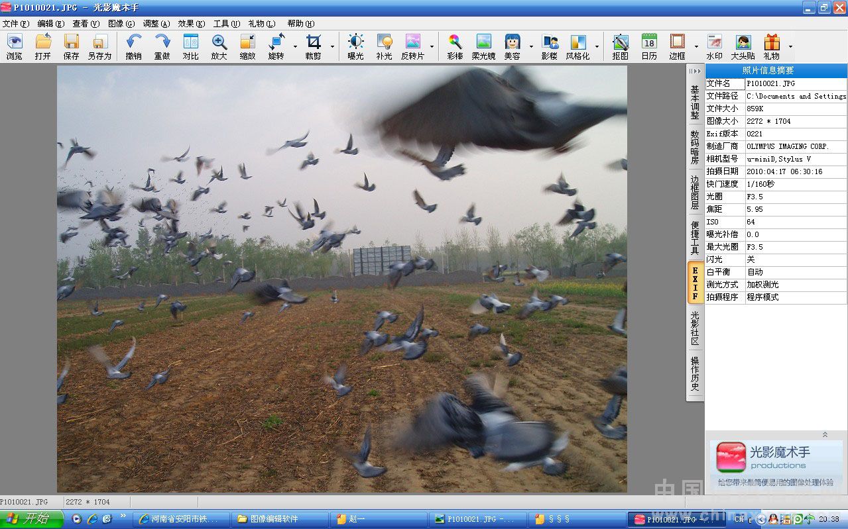Collapse the right side panel with the arrow handle
This screenshot has height=529, width=848.
click(694, 71)
